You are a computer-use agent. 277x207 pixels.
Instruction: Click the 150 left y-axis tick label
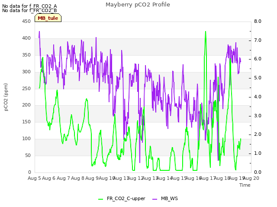26,122
